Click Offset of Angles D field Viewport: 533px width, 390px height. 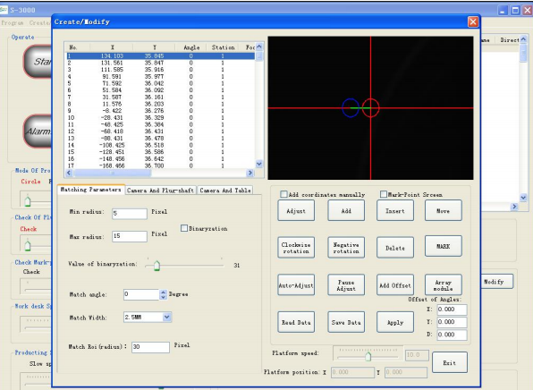point(452,335)
